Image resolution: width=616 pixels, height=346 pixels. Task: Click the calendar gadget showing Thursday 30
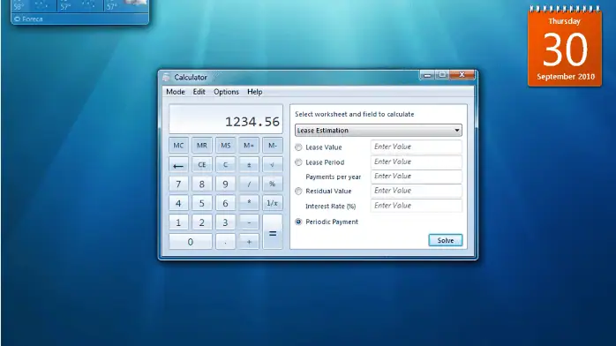565,46
